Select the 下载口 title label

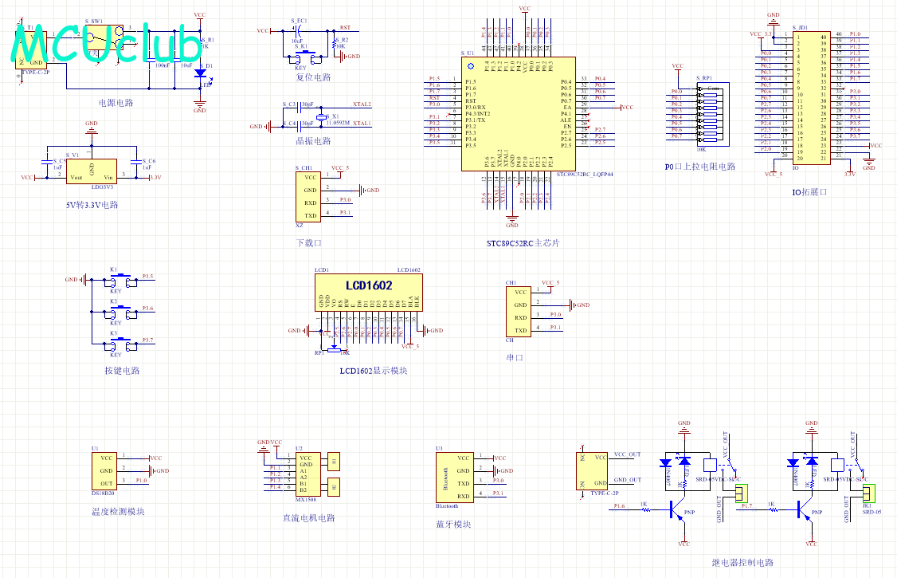coord(309,243)
